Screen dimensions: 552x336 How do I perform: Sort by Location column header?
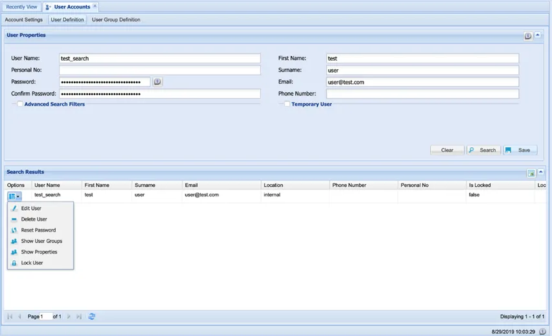click(x=295, y=185)
